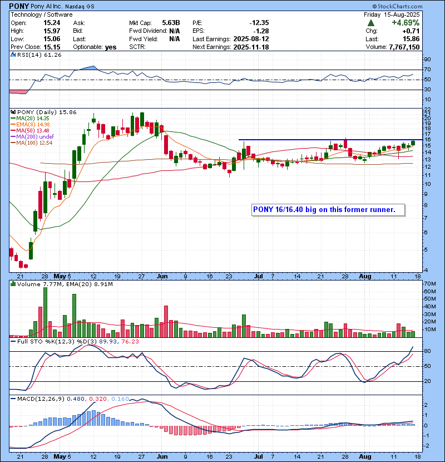Click the MA(100) 12.54 legend entry
Image resolution: width=445 pixels, height=462 pixels.
pyautogui.click(x=32, y=142)
